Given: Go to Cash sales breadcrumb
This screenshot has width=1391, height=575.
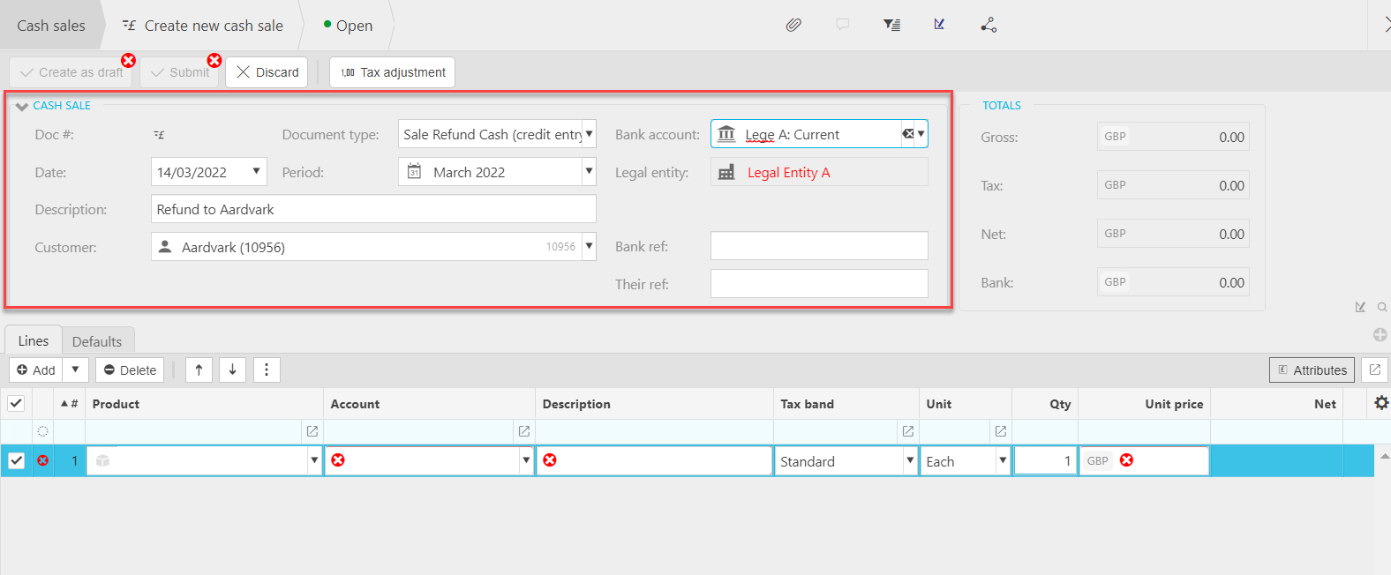Looking at the screenshot, I should pos(51,26).
